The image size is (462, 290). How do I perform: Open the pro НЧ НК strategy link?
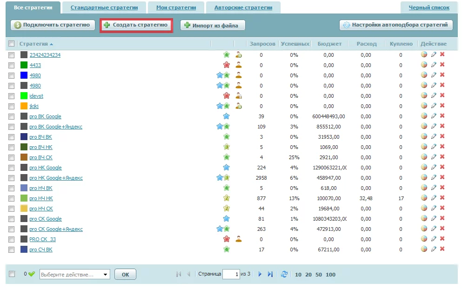tap(41, 198)
